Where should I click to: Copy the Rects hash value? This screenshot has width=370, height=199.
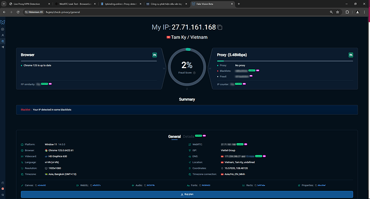pyautogui.click(x=256, y=185)
